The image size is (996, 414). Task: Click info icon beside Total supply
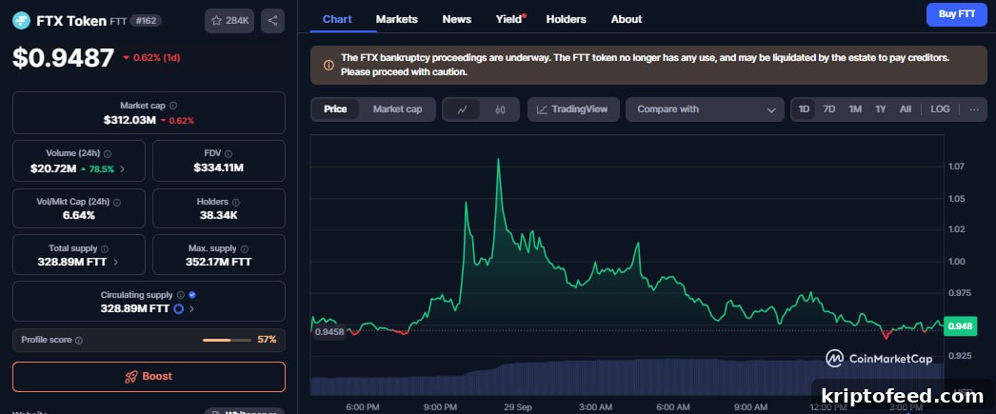tap(105, 249)
